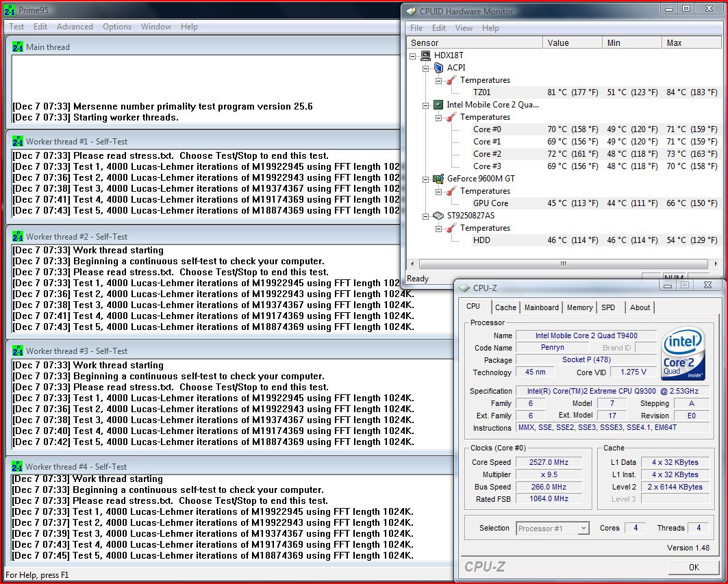
Task: Collapse the Intel Mobile Core 2 Qua... node
Action: click(x=426, y=105)
